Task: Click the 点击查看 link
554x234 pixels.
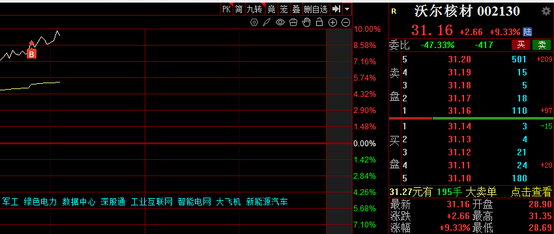Action: click(x=531, y=192)
